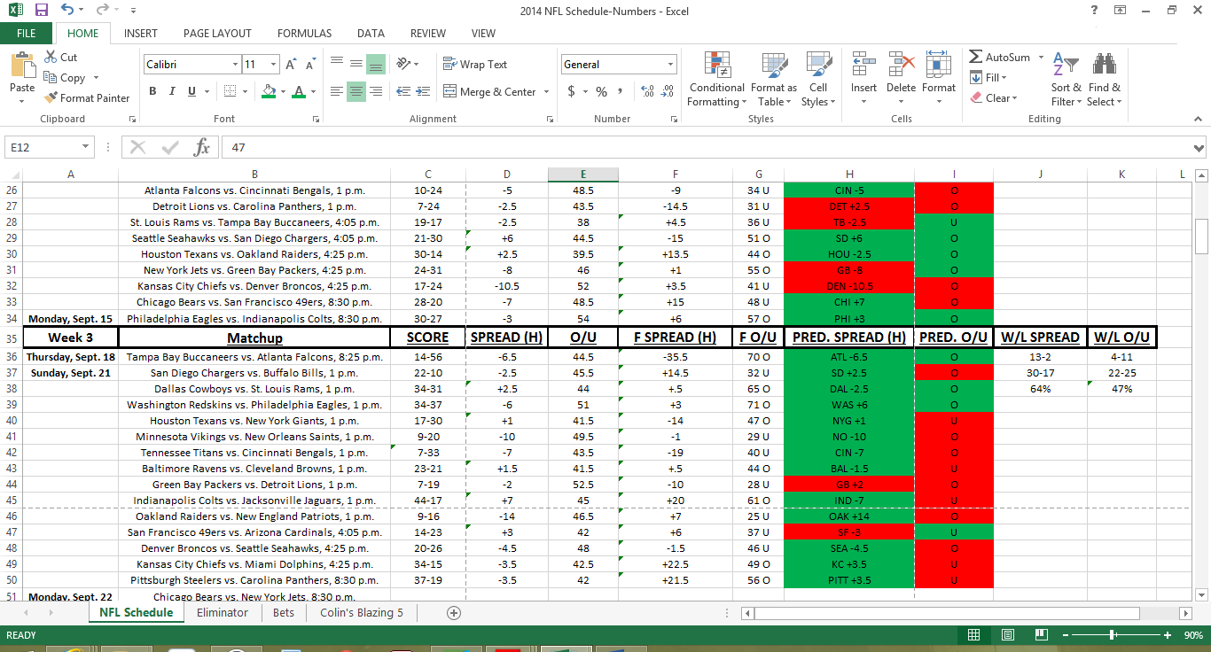The image size is (1211, 652).
Task: Click the Format Painter brush icon
Action: tap(51, 98)
